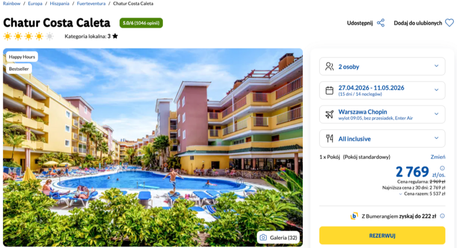Go to the Hiszpania breadcrumb
Screen dimensions: 457x248
[59, 3]
